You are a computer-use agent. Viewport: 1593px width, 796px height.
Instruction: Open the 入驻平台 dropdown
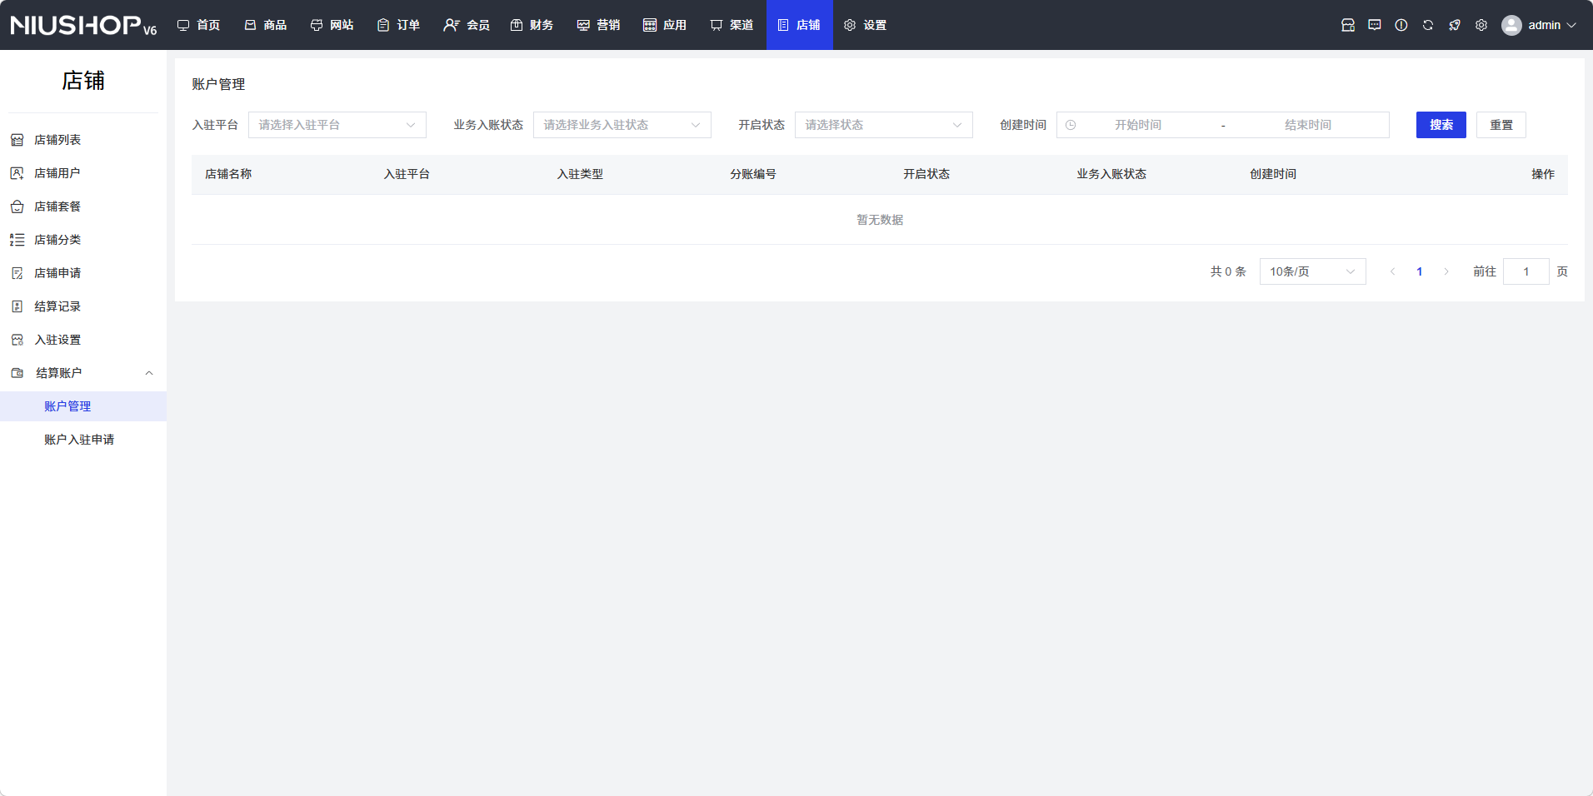[337, 125]
